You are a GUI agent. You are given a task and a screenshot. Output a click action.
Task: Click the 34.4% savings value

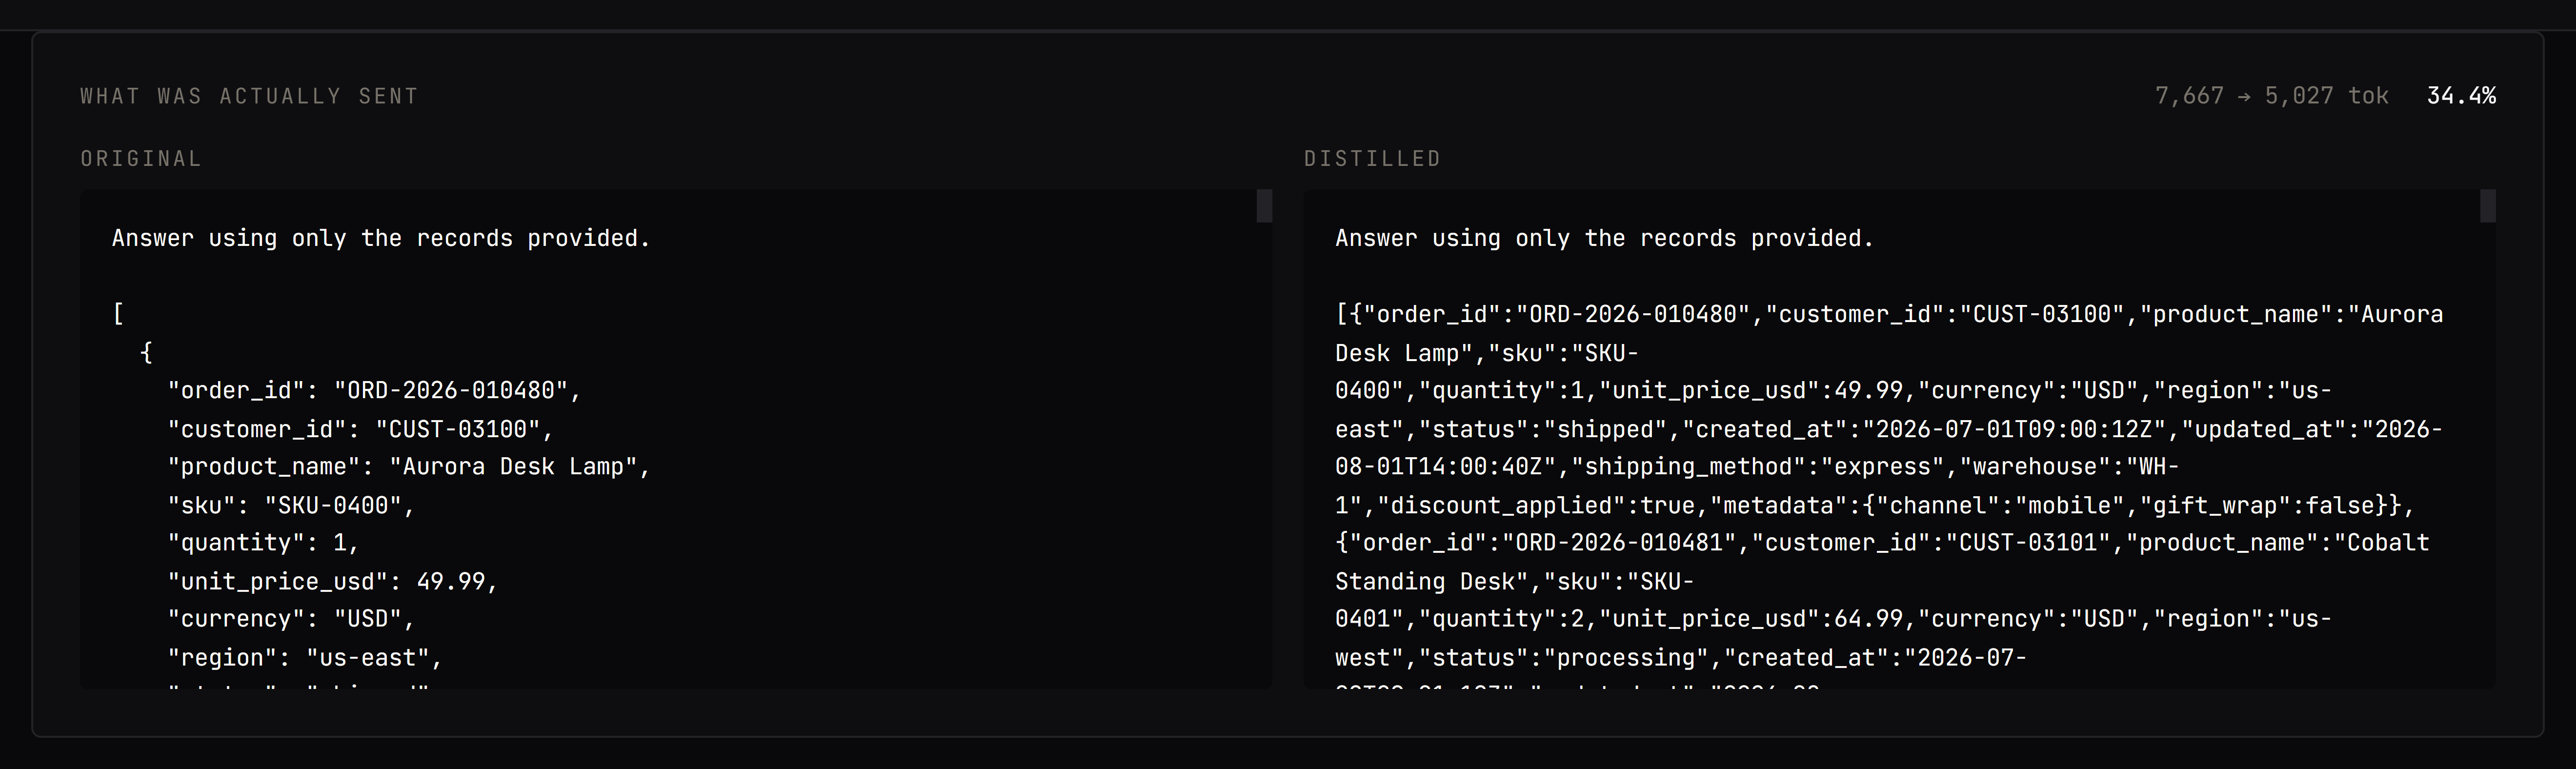coord(2461,96)
